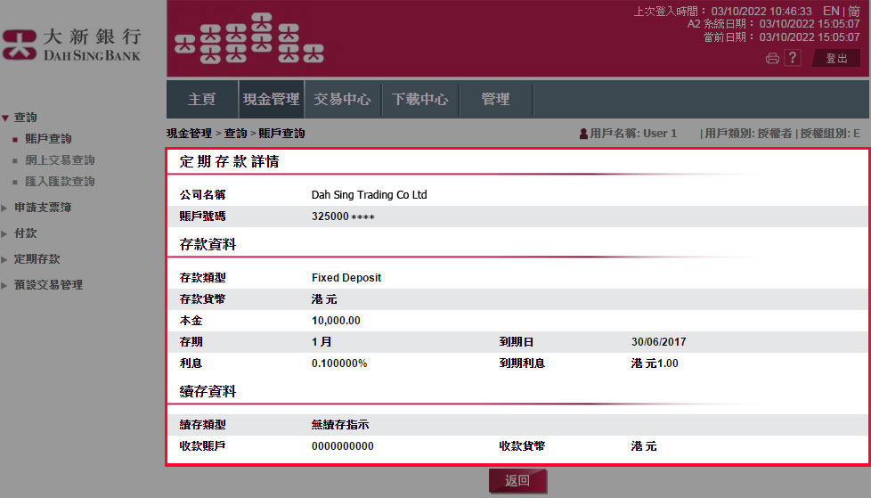Screen dimensions: 871x498
Task: Click the maturity interest 港元1.00
Action: (655, 363)
